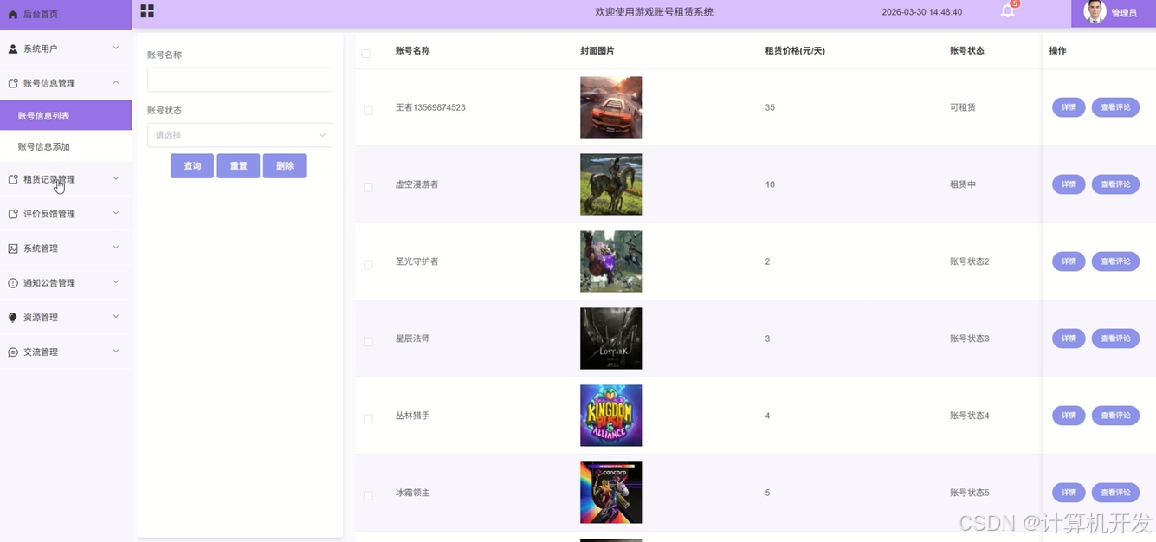
Task: Click the home icon beside 后台首页
Action: coord(13,14)
